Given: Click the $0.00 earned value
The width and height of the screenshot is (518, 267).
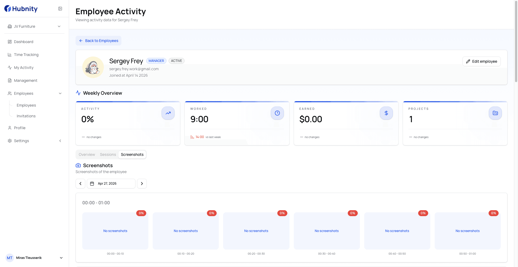Looking at the screenshot, I should pos(311,119).
